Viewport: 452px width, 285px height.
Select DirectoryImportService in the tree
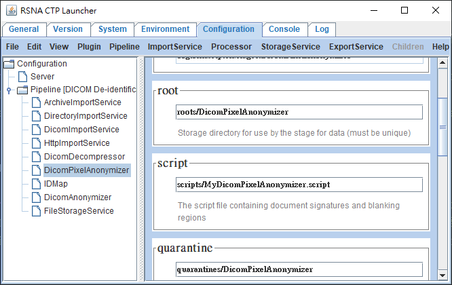tap(86, 116)
